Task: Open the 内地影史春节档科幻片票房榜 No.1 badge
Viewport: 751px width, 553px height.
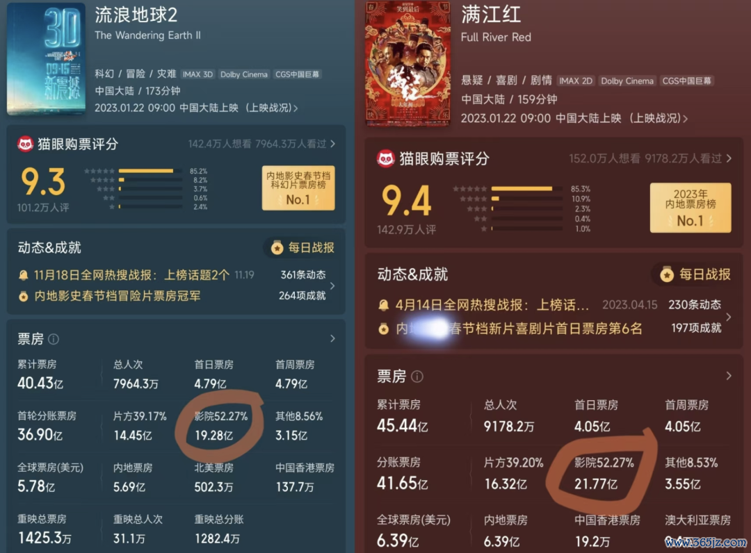Action: pos(298,188)
